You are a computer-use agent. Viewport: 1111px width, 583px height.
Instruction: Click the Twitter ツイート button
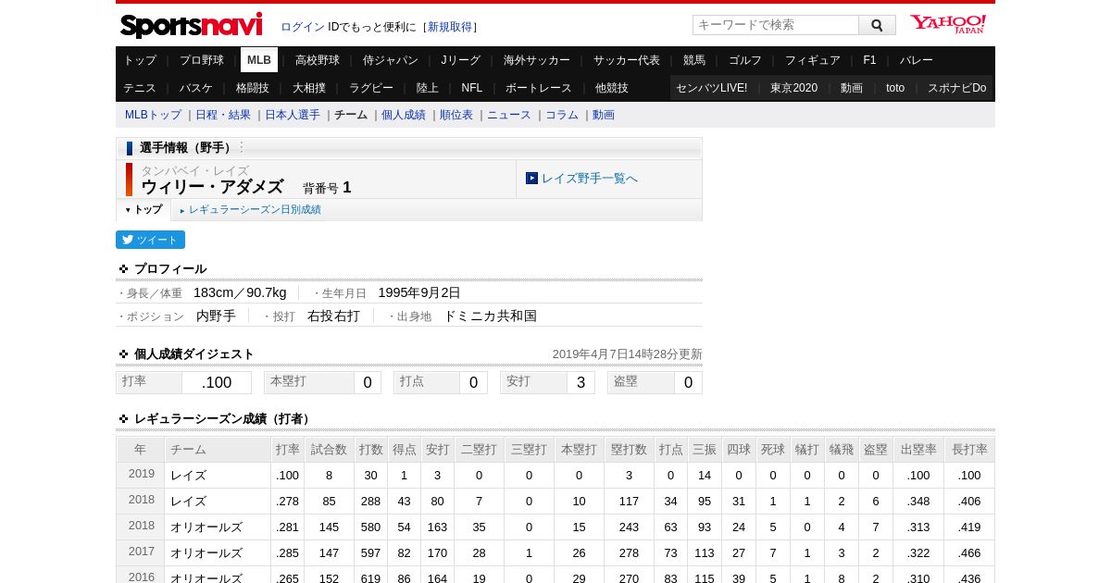coord(150,240)
